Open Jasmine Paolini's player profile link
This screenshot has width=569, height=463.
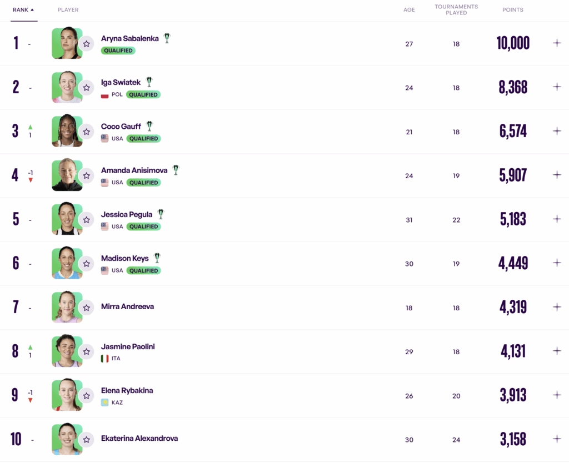click(x=128, y=347)
